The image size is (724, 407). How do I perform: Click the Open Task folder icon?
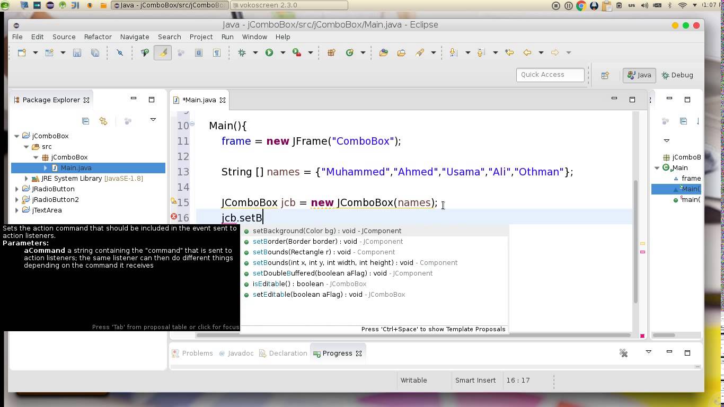tap(401, 52)
